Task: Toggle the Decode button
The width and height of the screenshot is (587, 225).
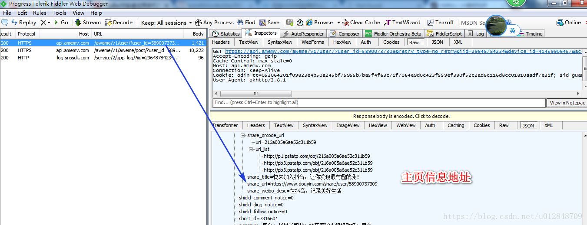Action: (119, 23)
